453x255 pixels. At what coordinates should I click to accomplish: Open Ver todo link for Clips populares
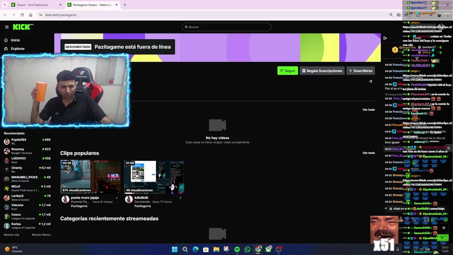point(368,153)
